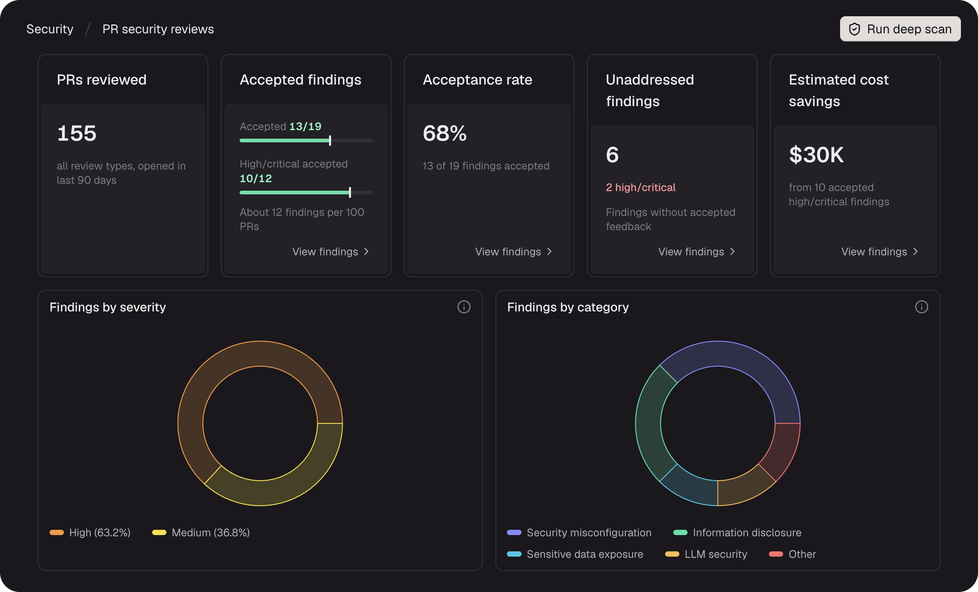Select the PR security reviews breadcrumb

pyautogui.click(x=158, y=29)
